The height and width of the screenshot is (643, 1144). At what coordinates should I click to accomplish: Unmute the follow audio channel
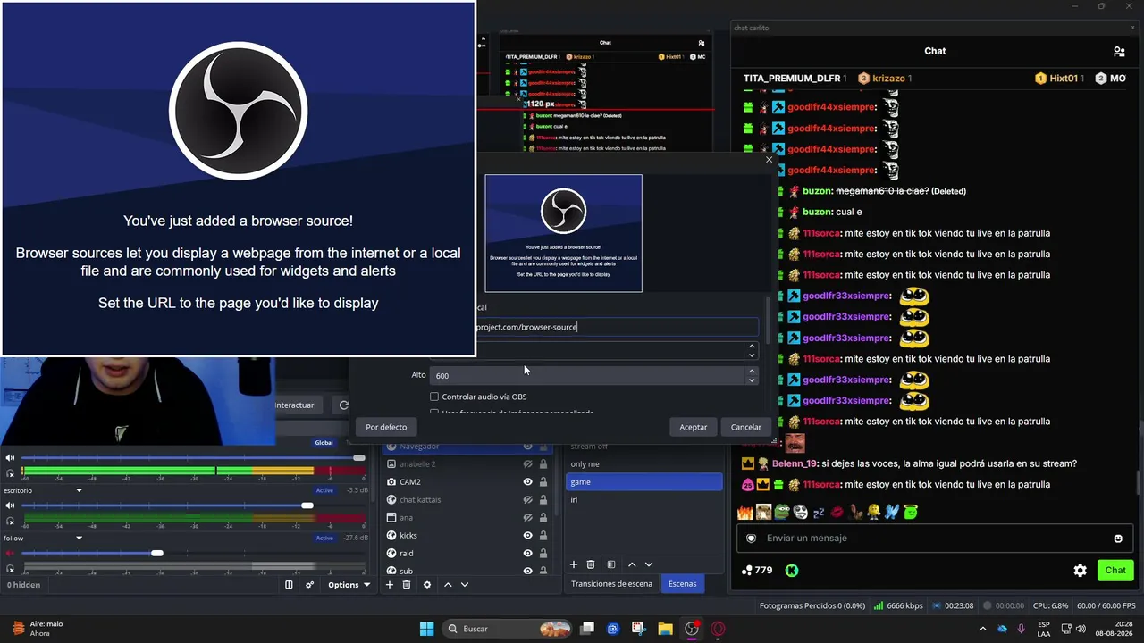10,553
